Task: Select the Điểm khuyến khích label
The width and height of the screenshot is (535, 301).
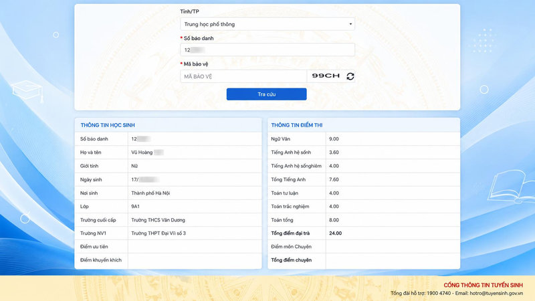Action: click(101, 260)
